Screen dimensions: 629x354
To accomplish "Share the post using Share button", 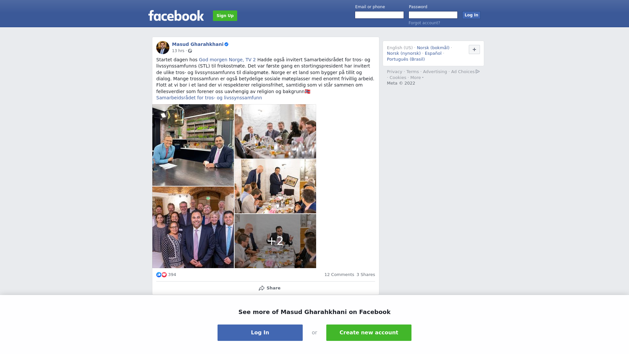I will 269,288.
